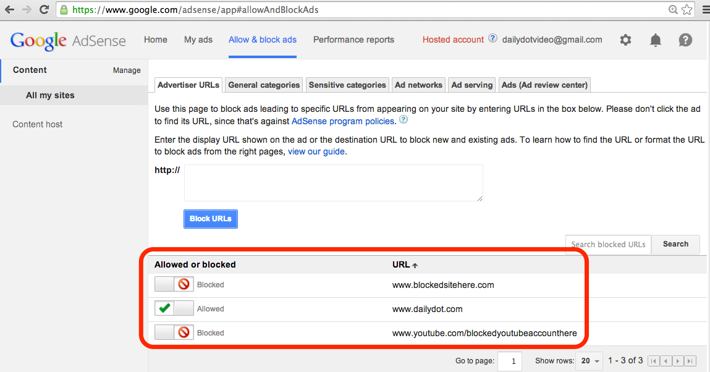The height and width of the screenshot is (372, 710).
Task: Toggle blocked switch for www.blockedsitehere.com
Action: pos(174,285)
